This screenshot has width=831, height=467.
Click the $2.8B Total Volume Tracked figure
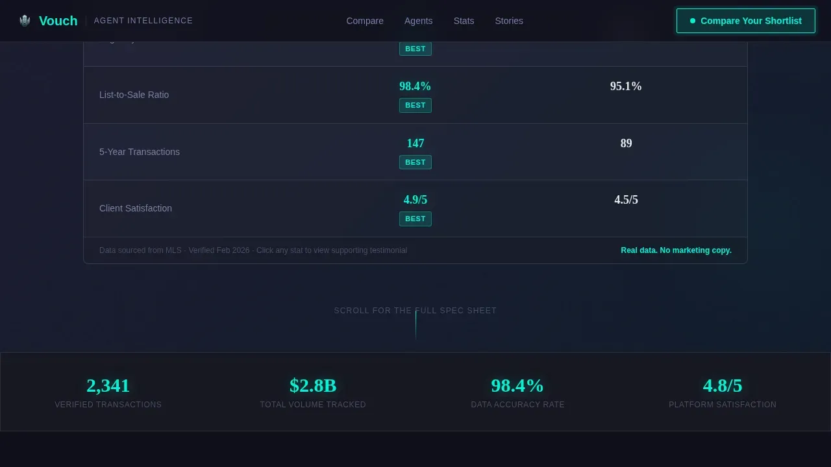(x=313, y=385)
